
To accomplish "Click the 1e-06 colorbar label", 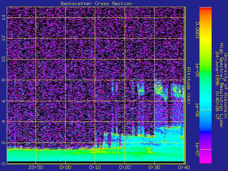I will coord(197,110).
